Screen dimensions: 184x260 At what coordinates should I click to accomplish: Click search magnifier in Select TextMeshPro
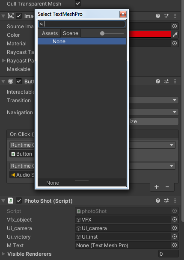click(x=42, y=24)
